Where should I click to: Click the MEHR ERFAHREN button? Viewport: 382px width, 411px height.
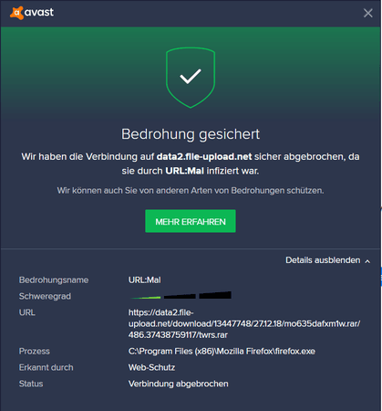point(191,221)
